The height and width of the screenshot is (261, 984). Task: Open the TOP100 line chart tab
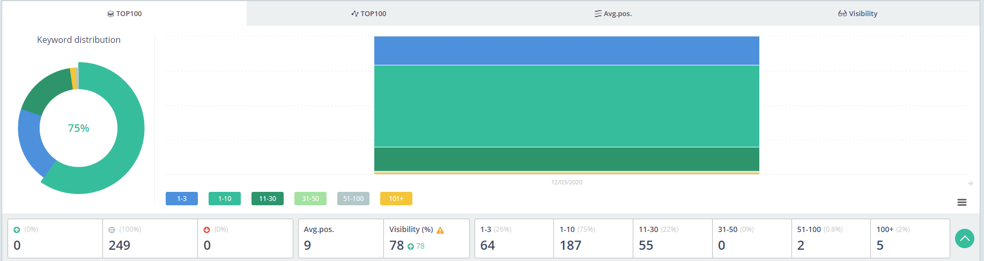coord(369,13)
